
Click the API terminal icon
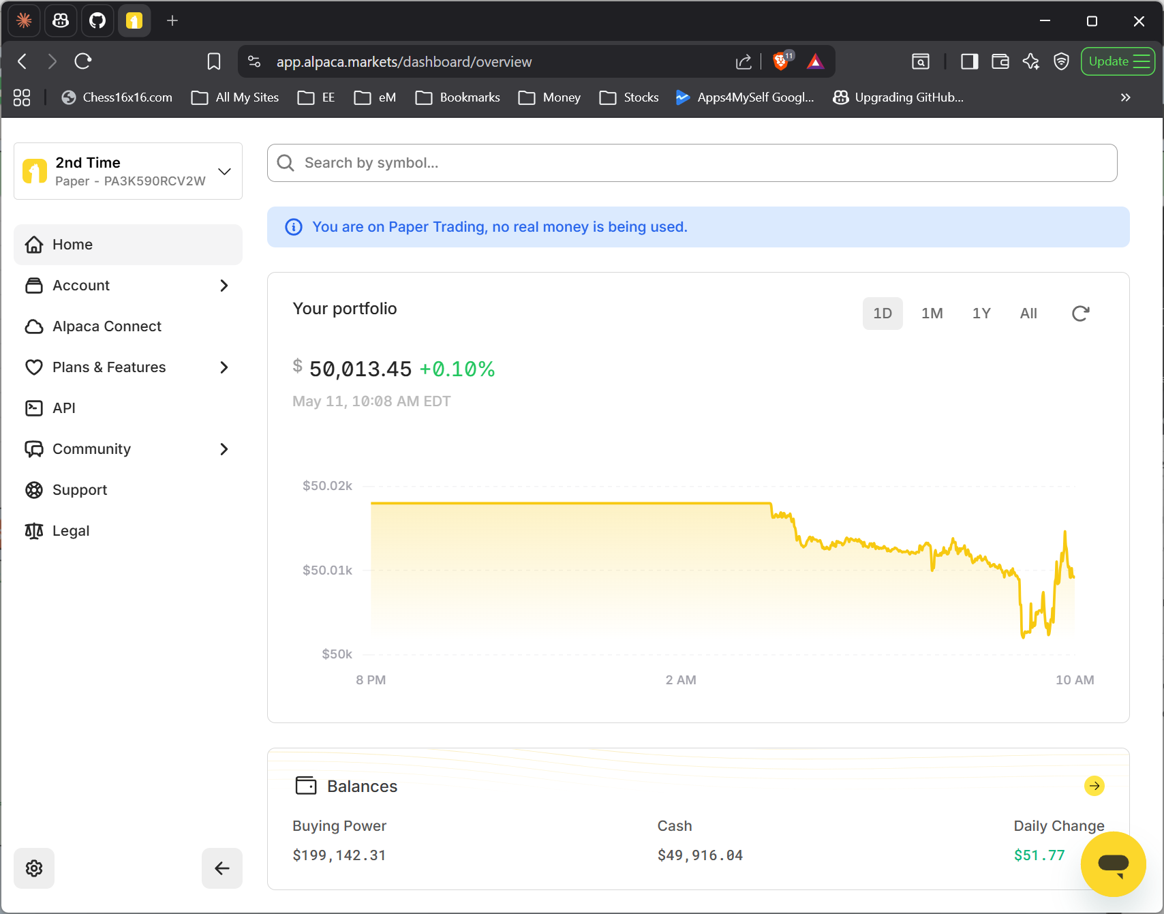click(34, 408)
